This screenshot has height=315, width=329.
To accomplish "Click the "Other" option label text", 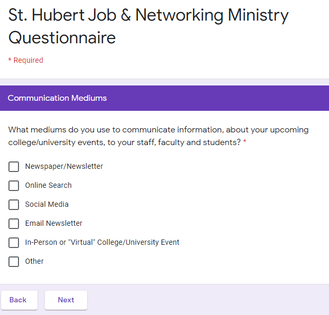I will [34, 261].
